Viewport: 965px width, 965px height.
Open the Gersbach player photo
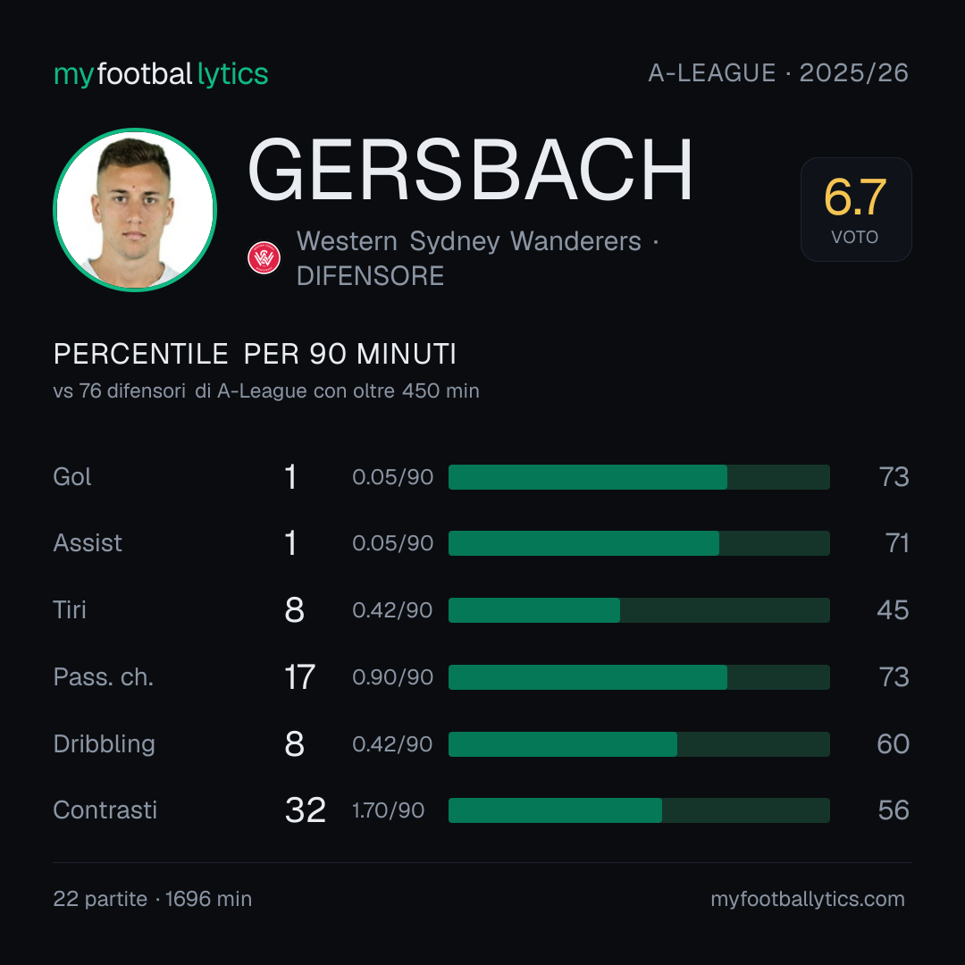(x=135, y=210)
